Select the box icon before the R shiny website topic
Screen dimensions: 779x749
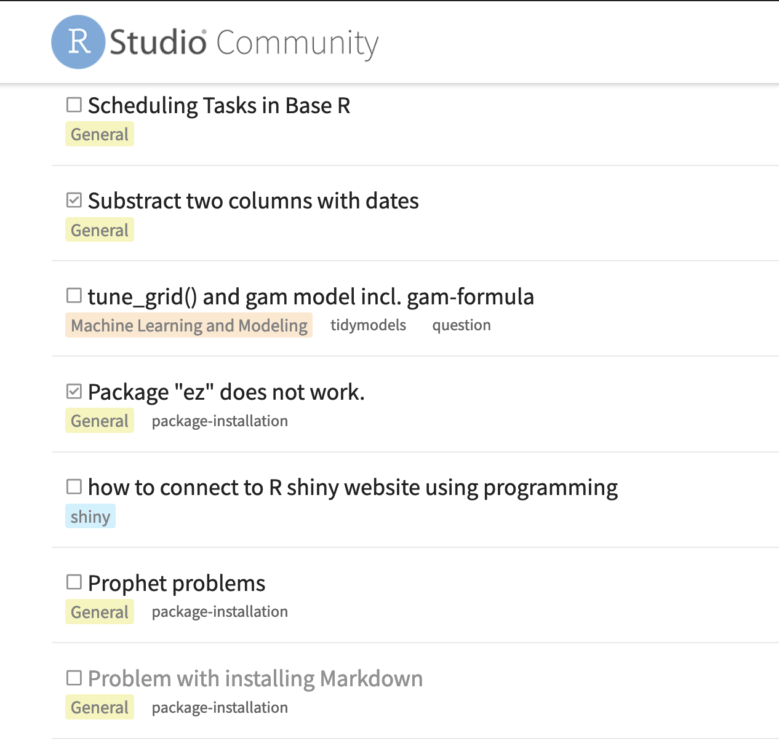74,487
